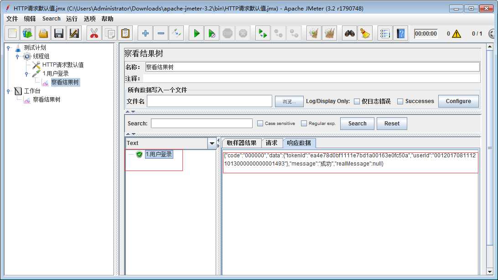Click the 注释 input field
The height and width of the screenshot is (280, 498).
pyautogui.click(x=311, y=78)
